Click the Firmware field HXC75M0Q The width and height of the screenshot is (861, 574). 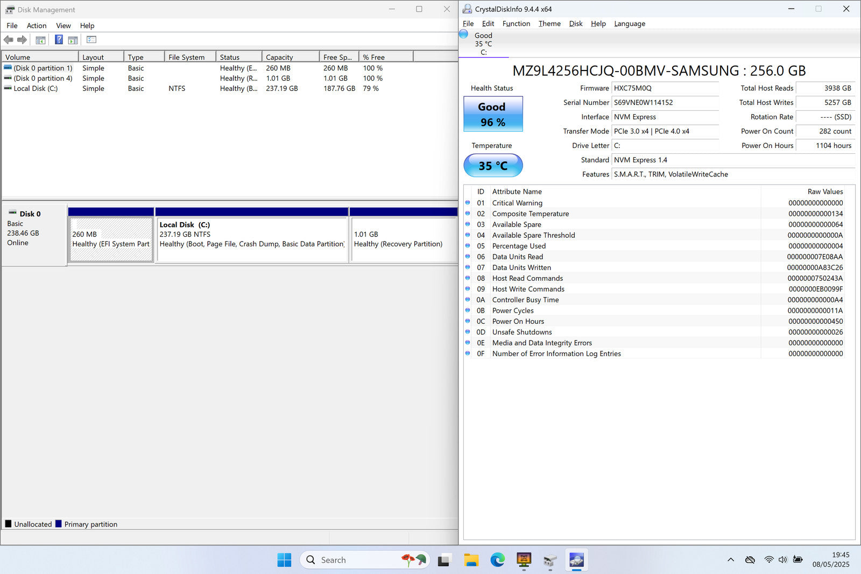click(665, 88)
